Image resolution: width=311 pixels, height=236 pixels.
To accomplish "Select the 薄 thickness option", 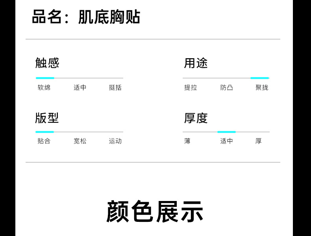I will (187, 141).
